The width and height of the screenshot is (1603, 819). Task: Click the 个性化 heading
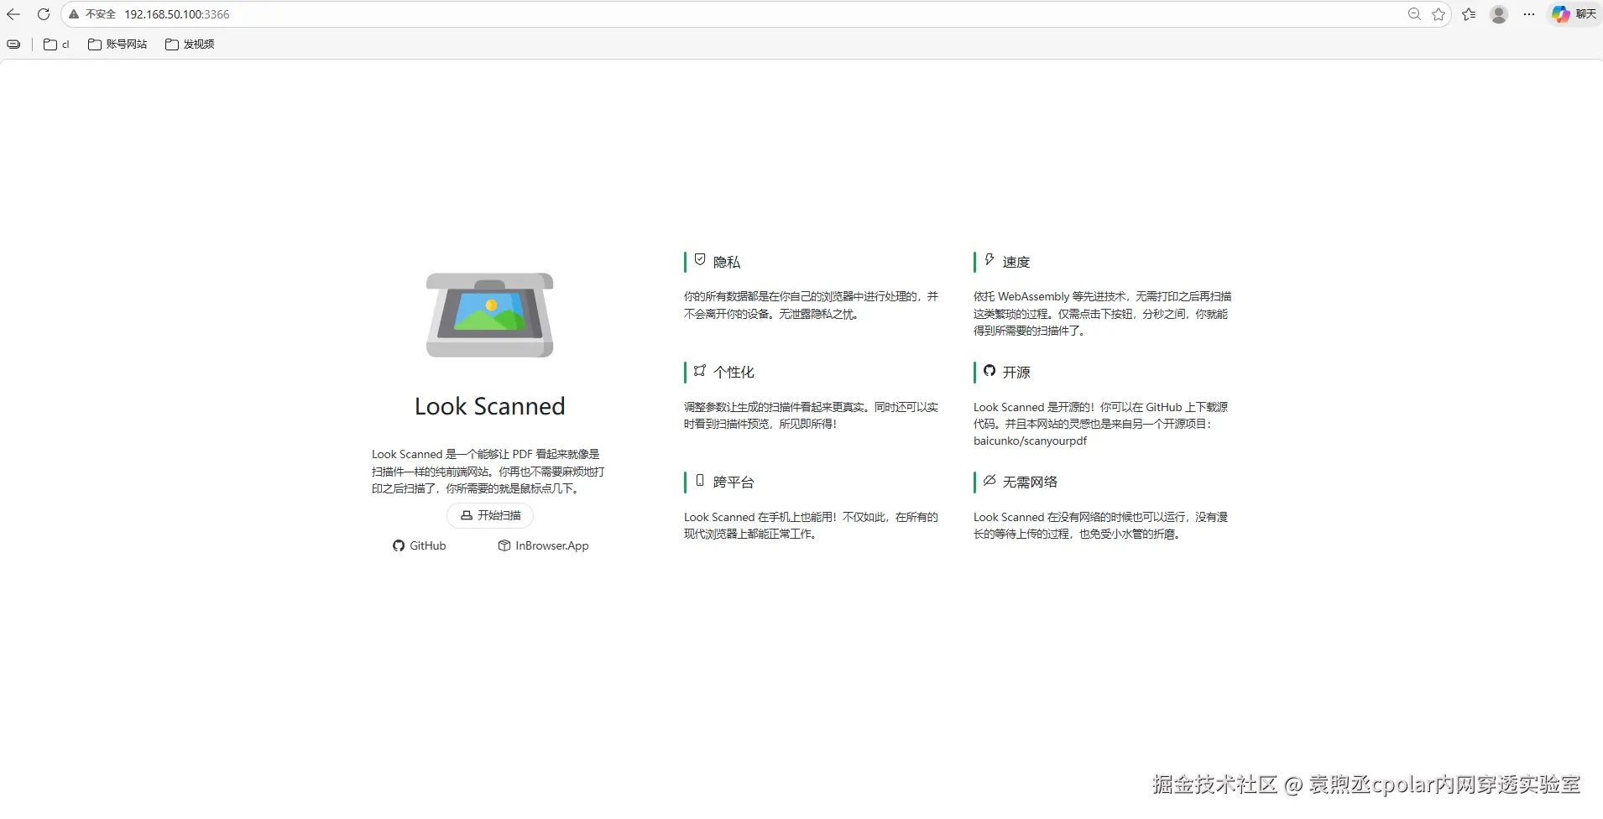[x=734, y=372]
